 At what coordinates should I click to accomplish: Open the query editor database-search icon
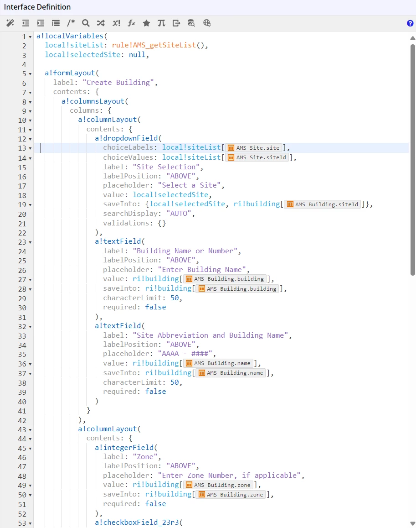191,23
